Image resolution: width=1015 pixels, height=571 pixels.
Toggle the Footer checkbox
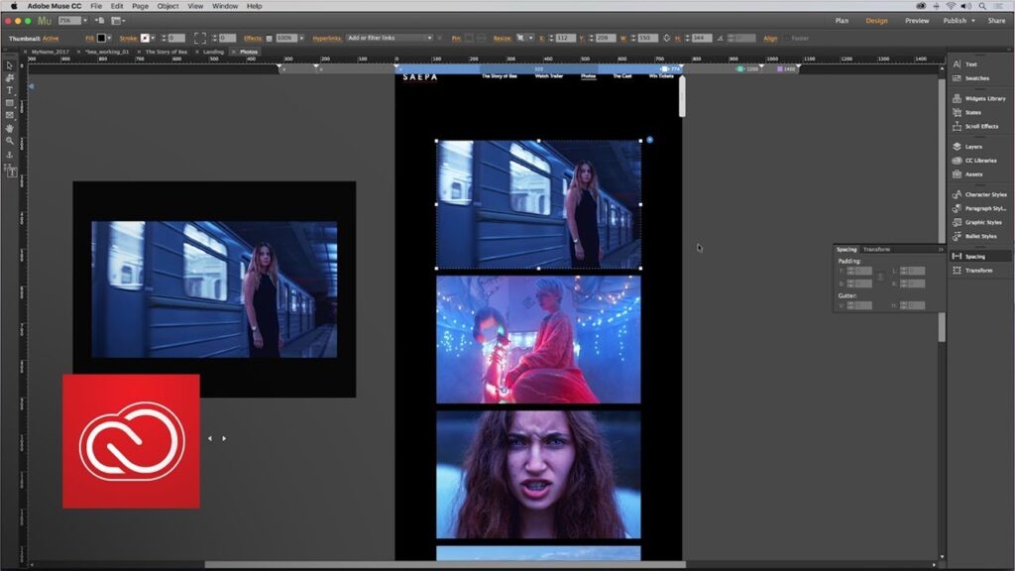coord(787,38)
